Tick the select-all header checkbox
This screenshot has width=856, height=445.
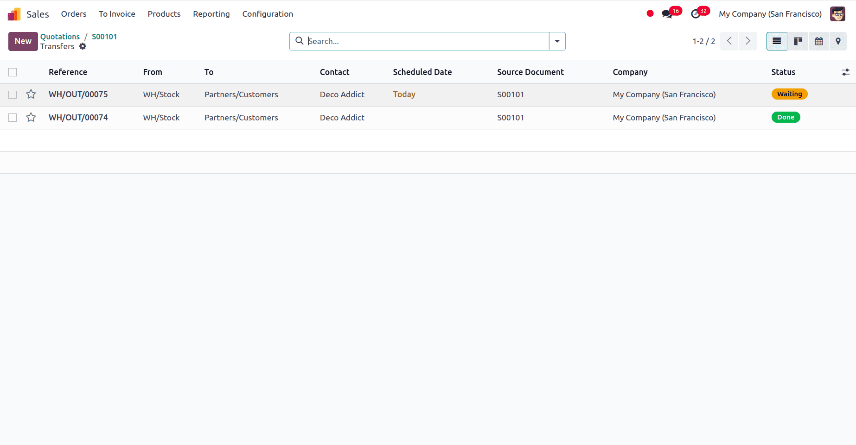pos(13,72)
